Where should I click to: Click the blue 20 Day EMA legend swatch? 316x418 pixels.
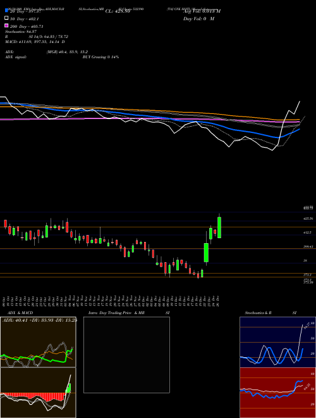coord(6,11)
